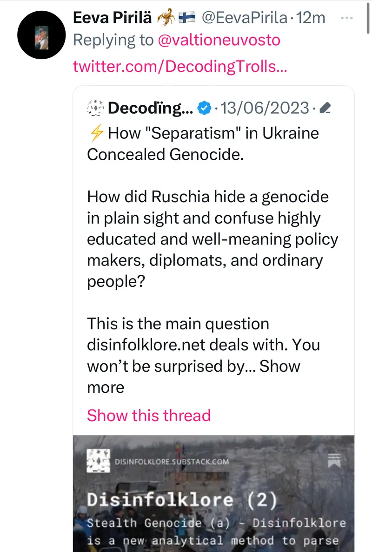
Task: Click the DISINFOLKLORE.SUBSTACK.COM domain label
Action: pos(172,462)
